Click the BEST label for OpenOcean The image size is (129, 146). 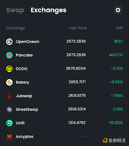[x=118, y=41]
